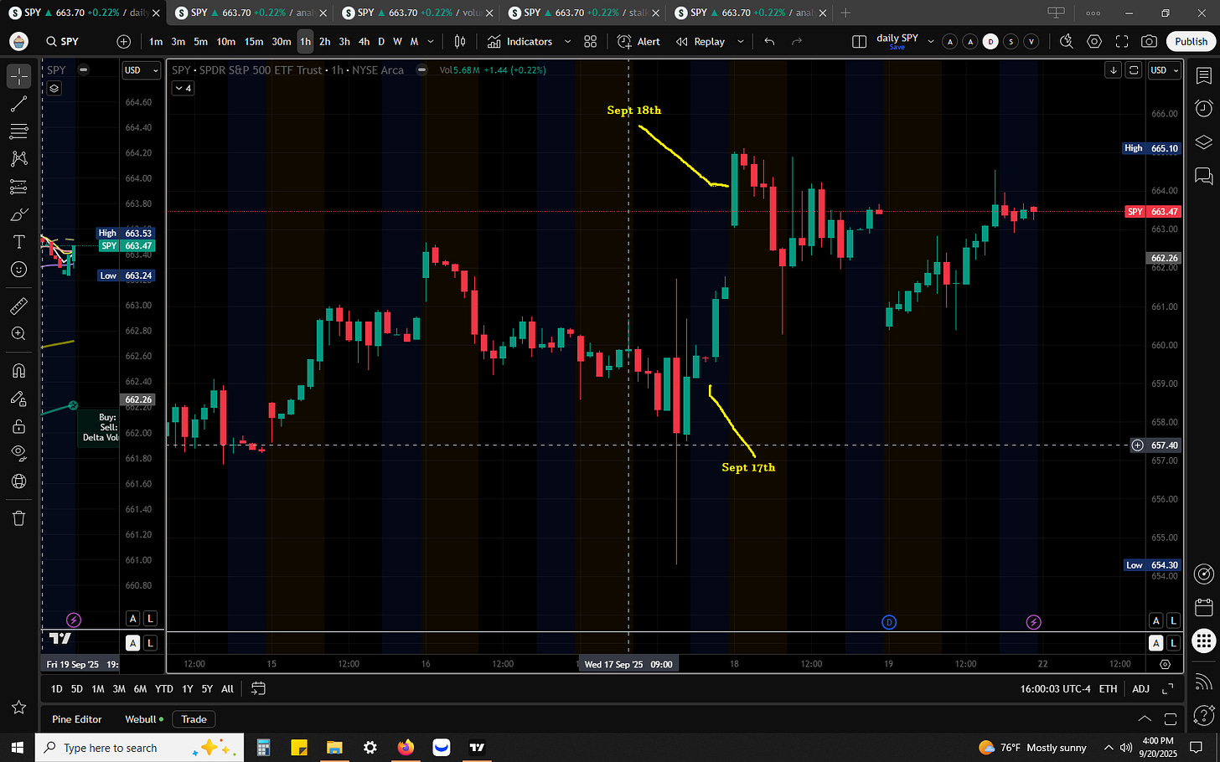
Task: Open the USD currency dropdown on main chart
Action: [1165, 70]
